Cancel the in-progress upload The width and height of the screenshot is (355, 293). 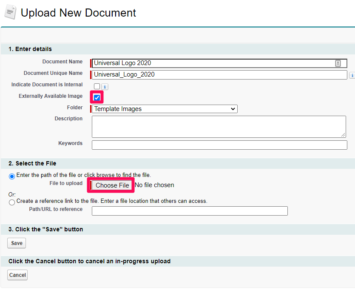click(17, 275)
